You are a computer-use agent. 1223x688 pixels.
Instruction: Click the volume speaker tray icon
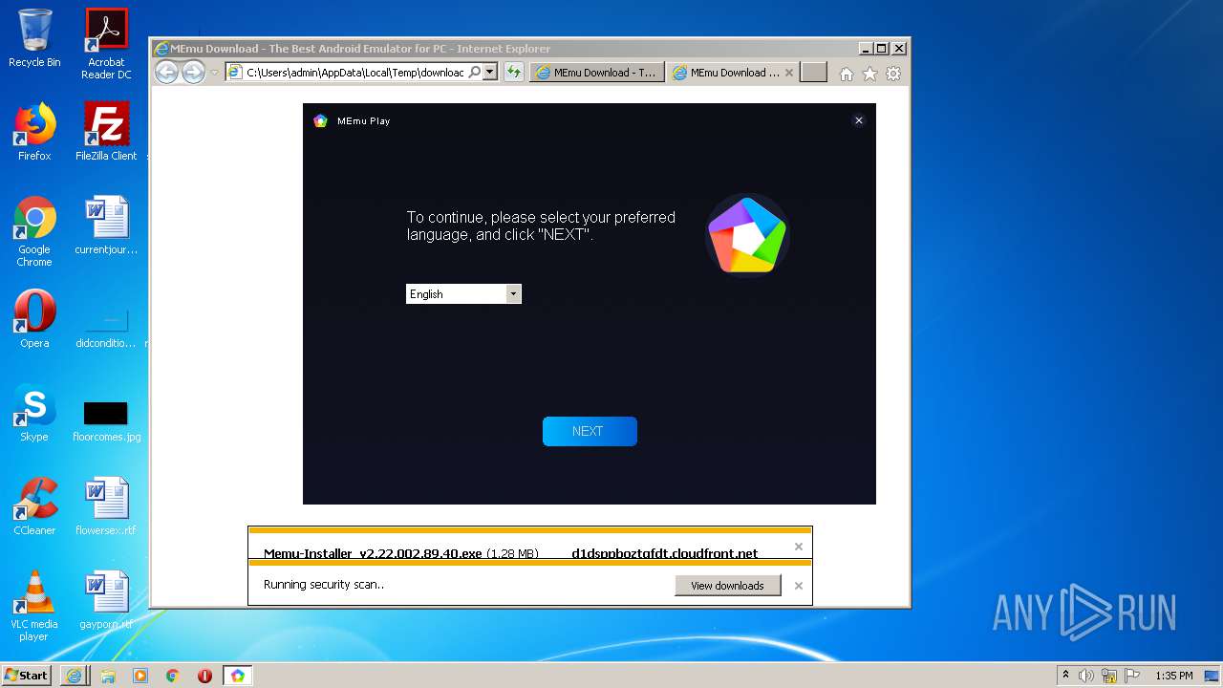(1086, 676)
